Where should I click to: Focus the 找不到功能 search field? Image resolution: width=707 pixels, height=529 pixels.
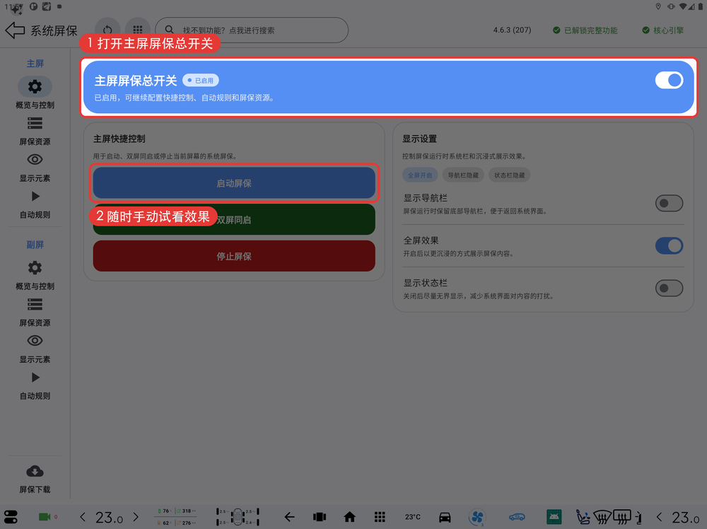(x=252, y=30)
